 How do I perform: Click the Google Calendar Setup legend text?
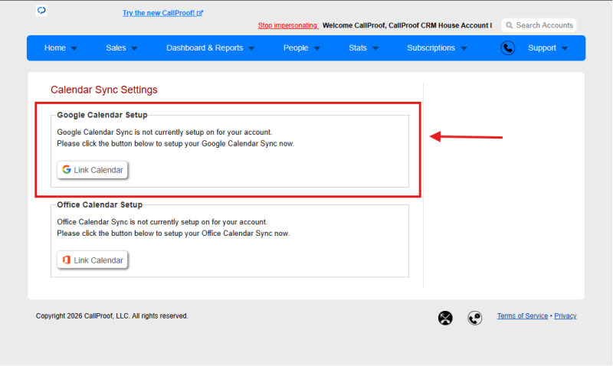click(102, 115)
